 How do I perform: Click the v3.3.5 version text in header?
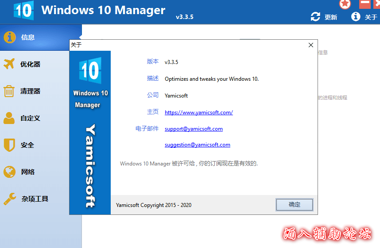pos(185,17)
